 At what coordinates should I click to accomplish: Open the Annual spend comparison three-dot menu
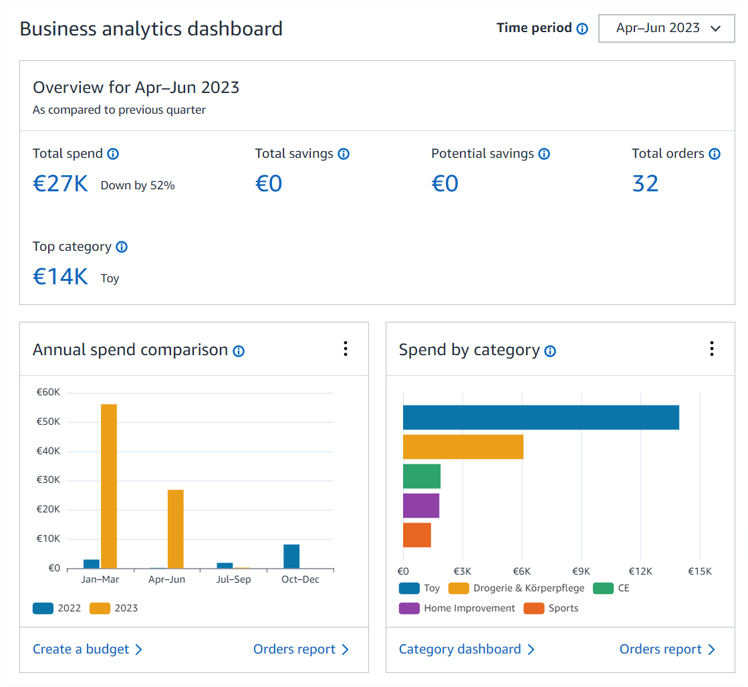pos(346,349)
